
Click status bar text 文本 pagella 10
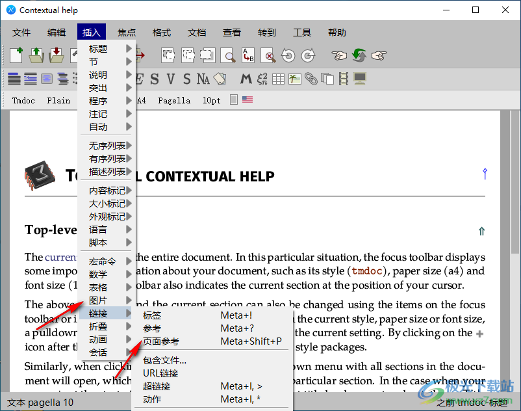coord(40,403)
